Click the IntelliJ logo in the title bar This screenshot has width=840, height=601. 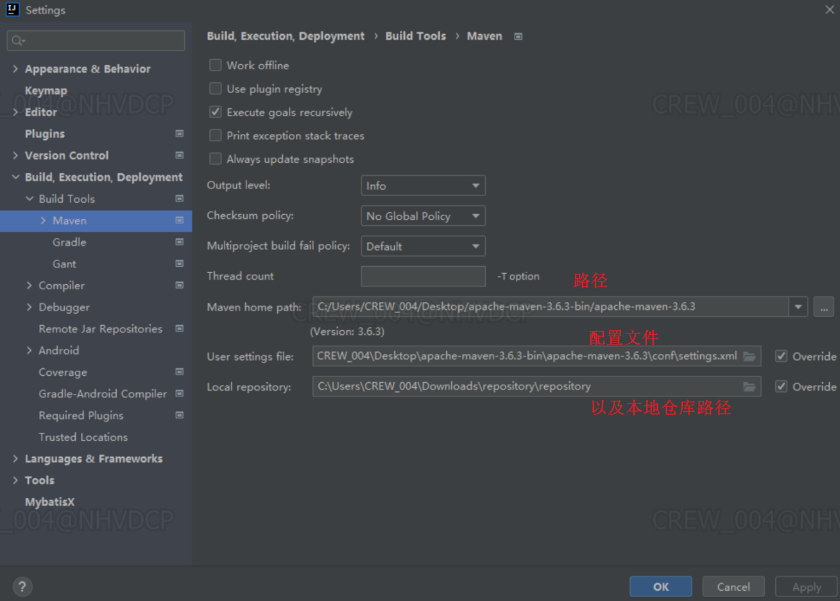click(12, 10)
